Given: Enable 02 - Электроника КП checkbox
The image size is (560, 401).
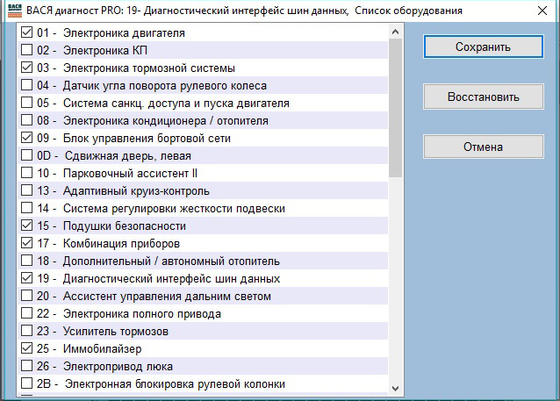Looking at the screenshot, I should 27,50.
